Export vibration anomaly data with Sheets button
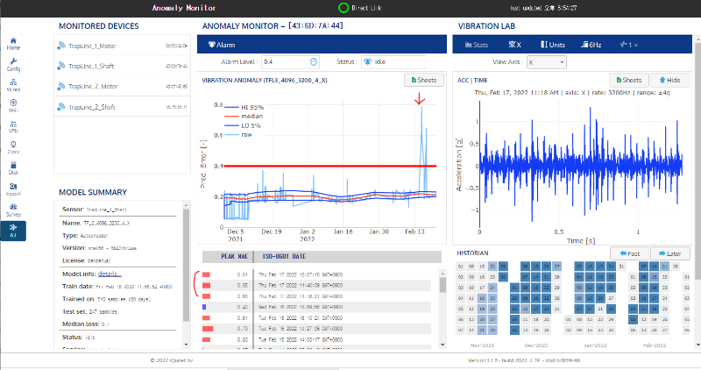Screen dimensions: 701x370 [424, 80]
